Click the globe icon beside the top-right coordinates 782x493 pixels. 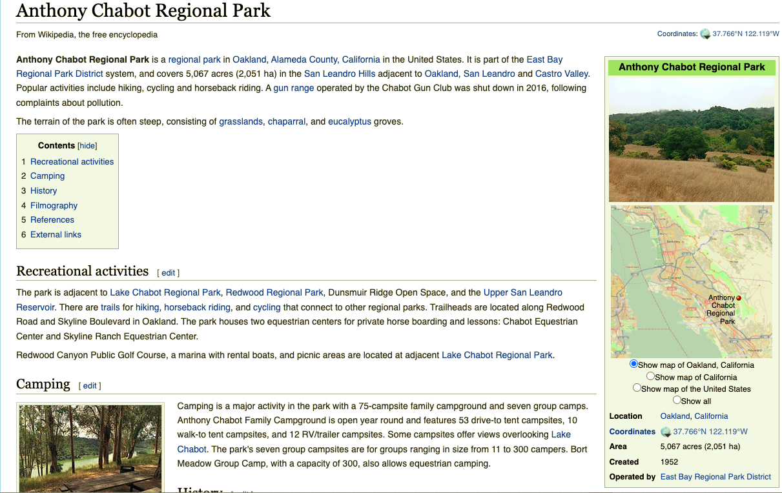click(x=705, y=34)
